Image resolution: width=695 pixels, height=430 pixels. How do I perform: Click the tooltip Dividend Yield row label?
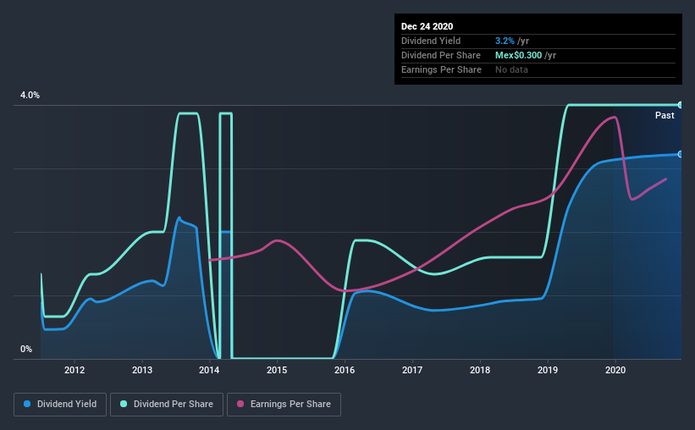pos(431,41)
